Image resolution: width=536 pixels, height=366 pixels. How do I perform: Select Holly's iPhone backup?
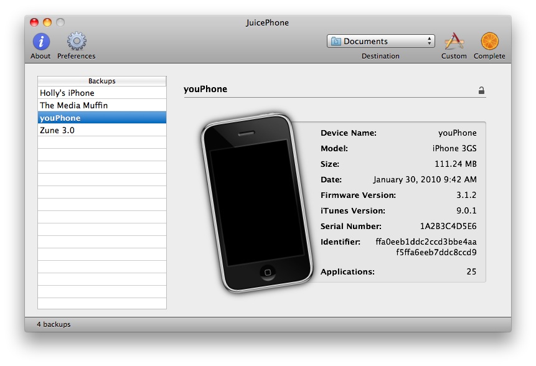click(x=102, y=93)
